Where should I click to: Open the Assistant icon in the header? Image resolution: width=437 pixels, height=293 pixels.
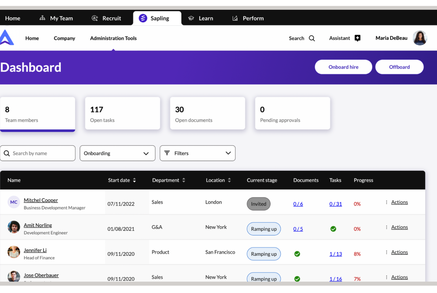tap(357, 38)
